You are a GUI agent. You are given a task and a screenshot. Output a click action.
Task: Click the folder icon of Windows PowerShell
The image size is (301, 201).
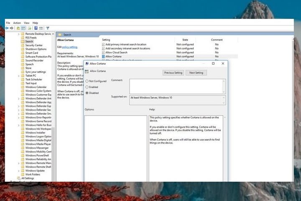tap(23, 155)
